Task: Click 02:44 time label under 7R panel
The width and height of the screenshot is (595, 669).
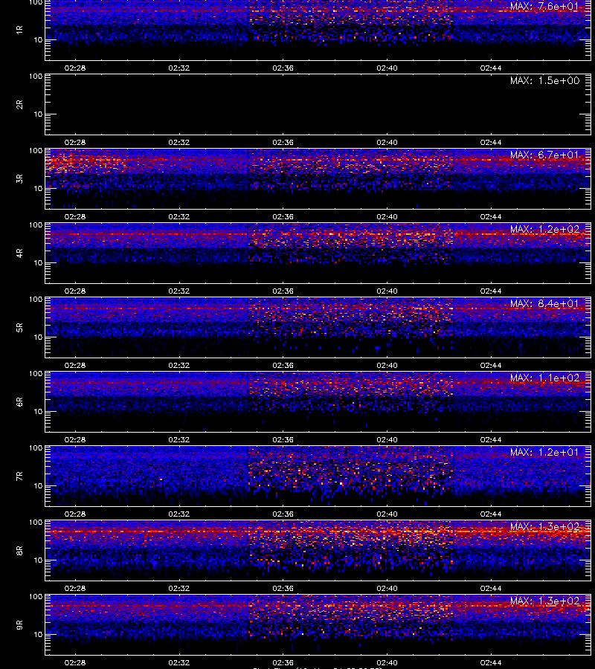Action: click(491, 514)
